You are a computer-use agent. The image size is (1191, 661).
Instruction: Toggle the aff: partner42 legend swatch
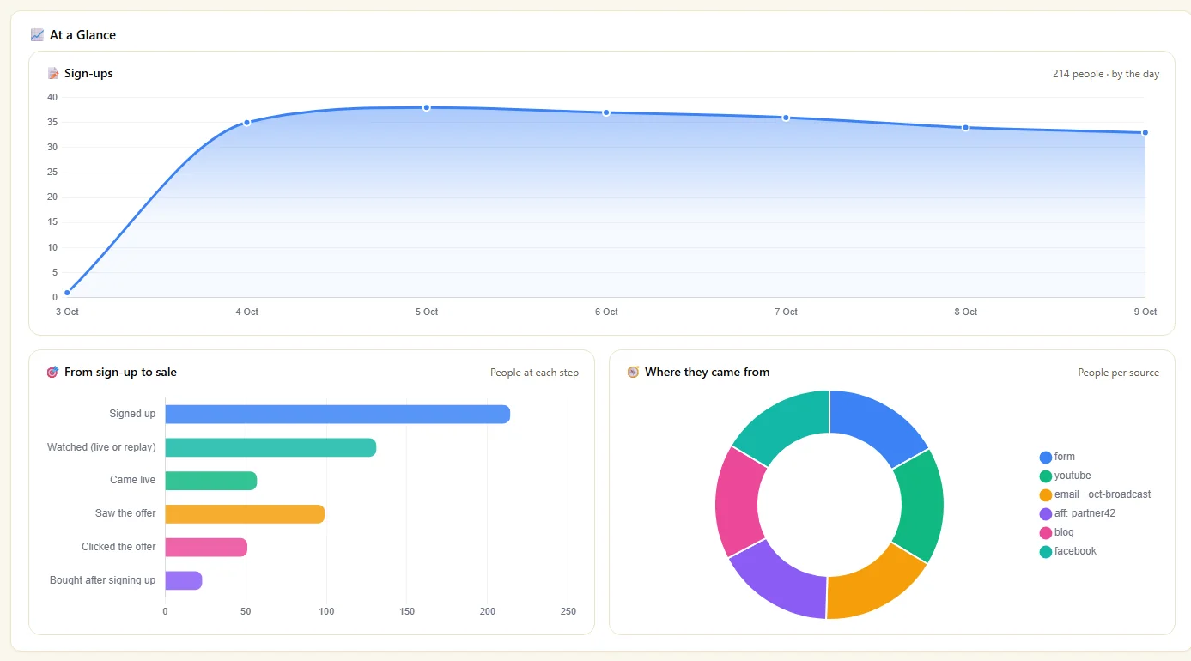click(x=1046, y=514)
